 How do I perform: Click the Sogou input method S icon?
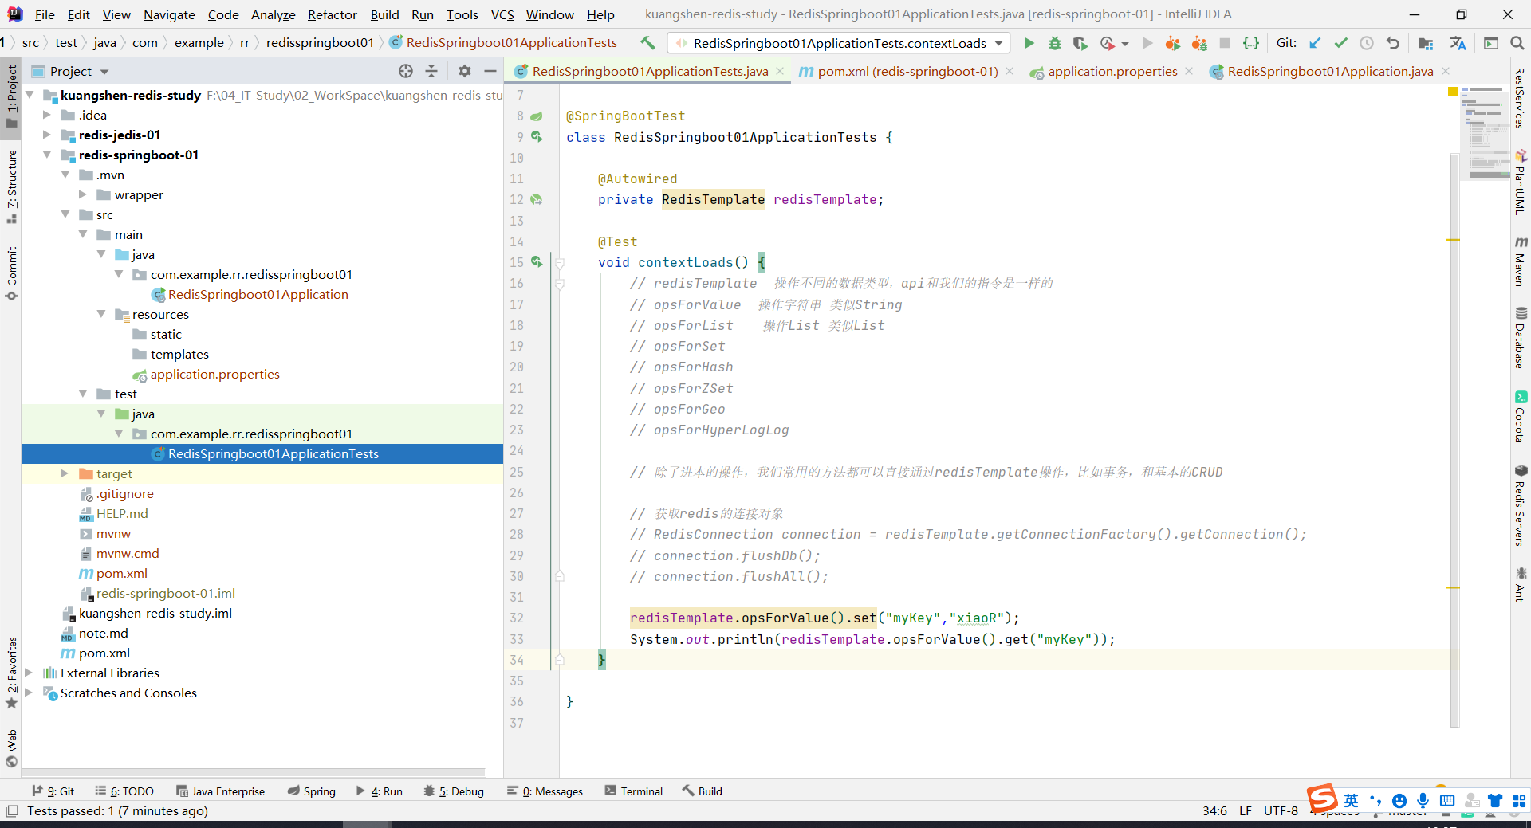1321,799
